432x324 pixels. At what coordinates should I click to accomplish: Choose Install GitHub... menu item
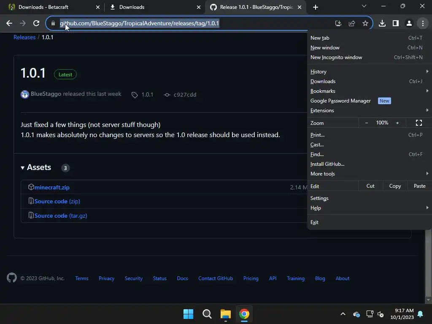pos(369,164)
